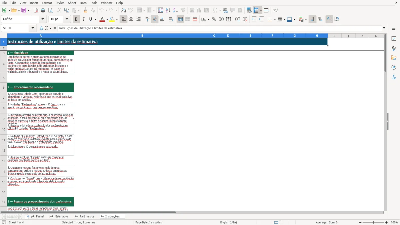Toggle Wrap Text
The image size is (400, 225).
coord(171,19)
